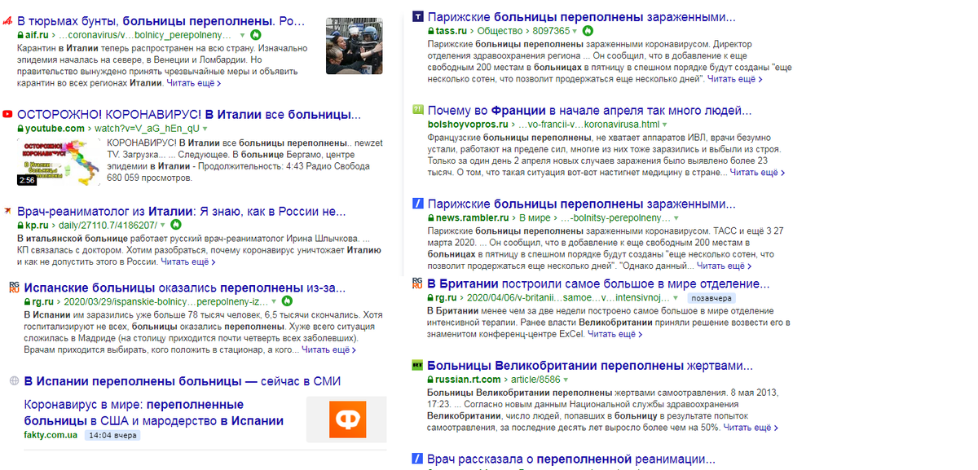
Task: Click the green turbo icon on the aif.ru result
Action: tap(256, 35)
